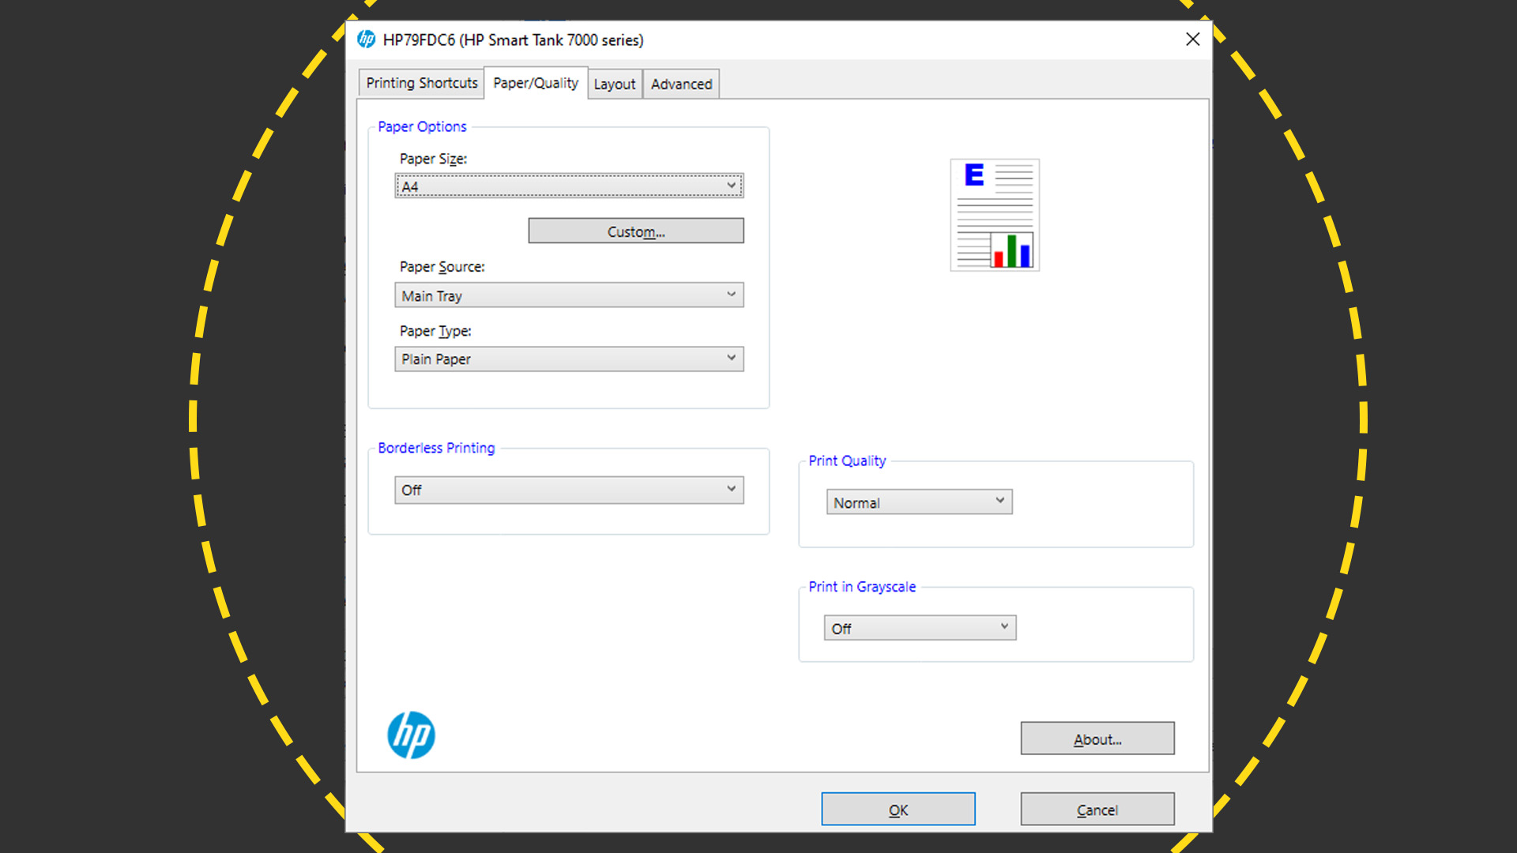Select the Paper/Quality tab
The image size is (1517, 853).
(536, 83)
